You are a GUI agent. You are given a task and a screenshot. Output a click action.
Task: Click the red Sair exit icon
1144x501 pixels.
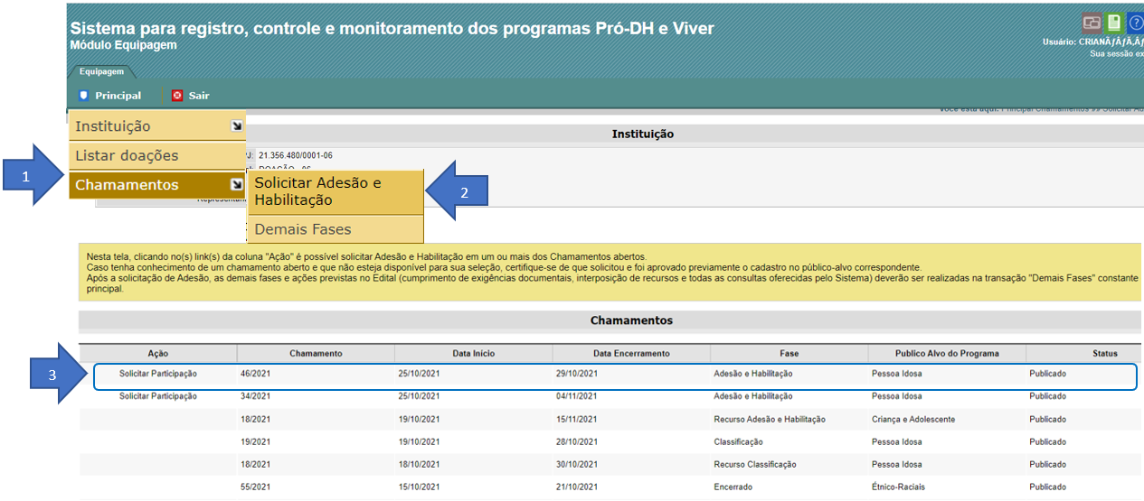(x=177, y=96)
